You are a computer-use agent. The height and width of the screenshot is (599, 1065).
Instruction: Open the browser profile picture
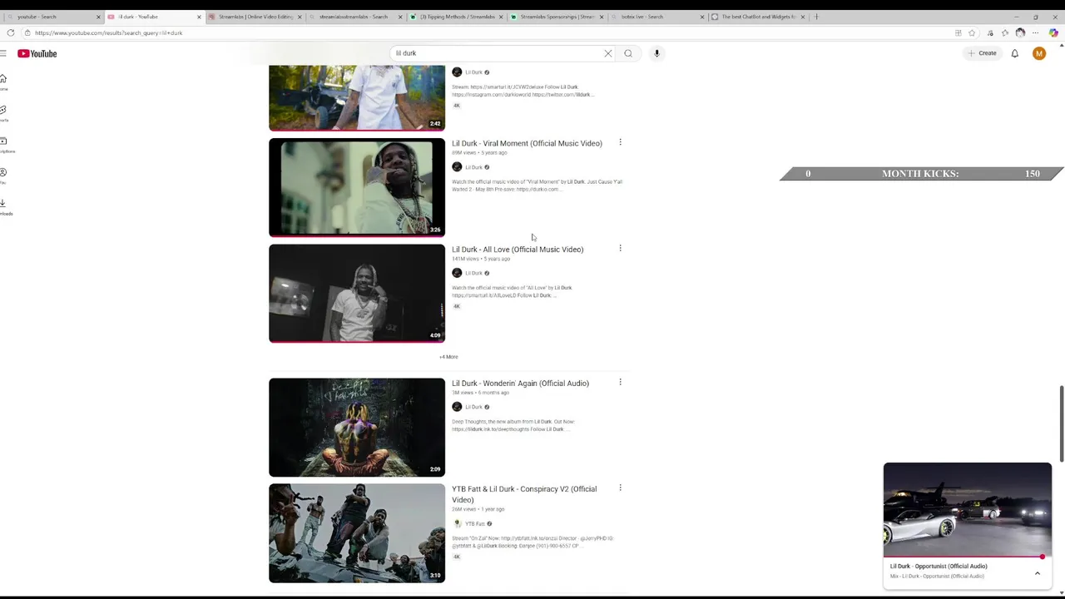[x=1021, y=32]
